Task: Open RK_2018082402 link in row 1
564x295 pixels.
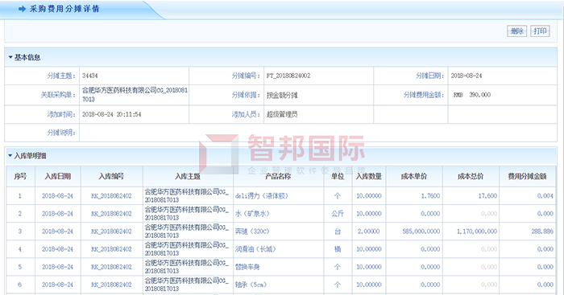Action: [111, 196]
